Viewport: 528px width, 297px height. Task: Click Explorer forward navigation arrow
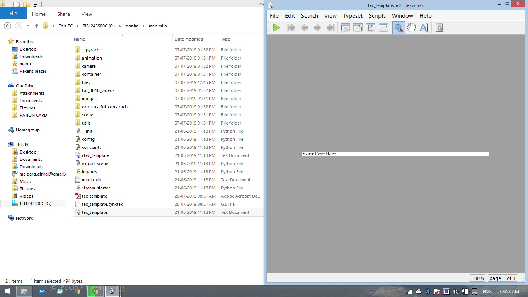pos(19,26)
